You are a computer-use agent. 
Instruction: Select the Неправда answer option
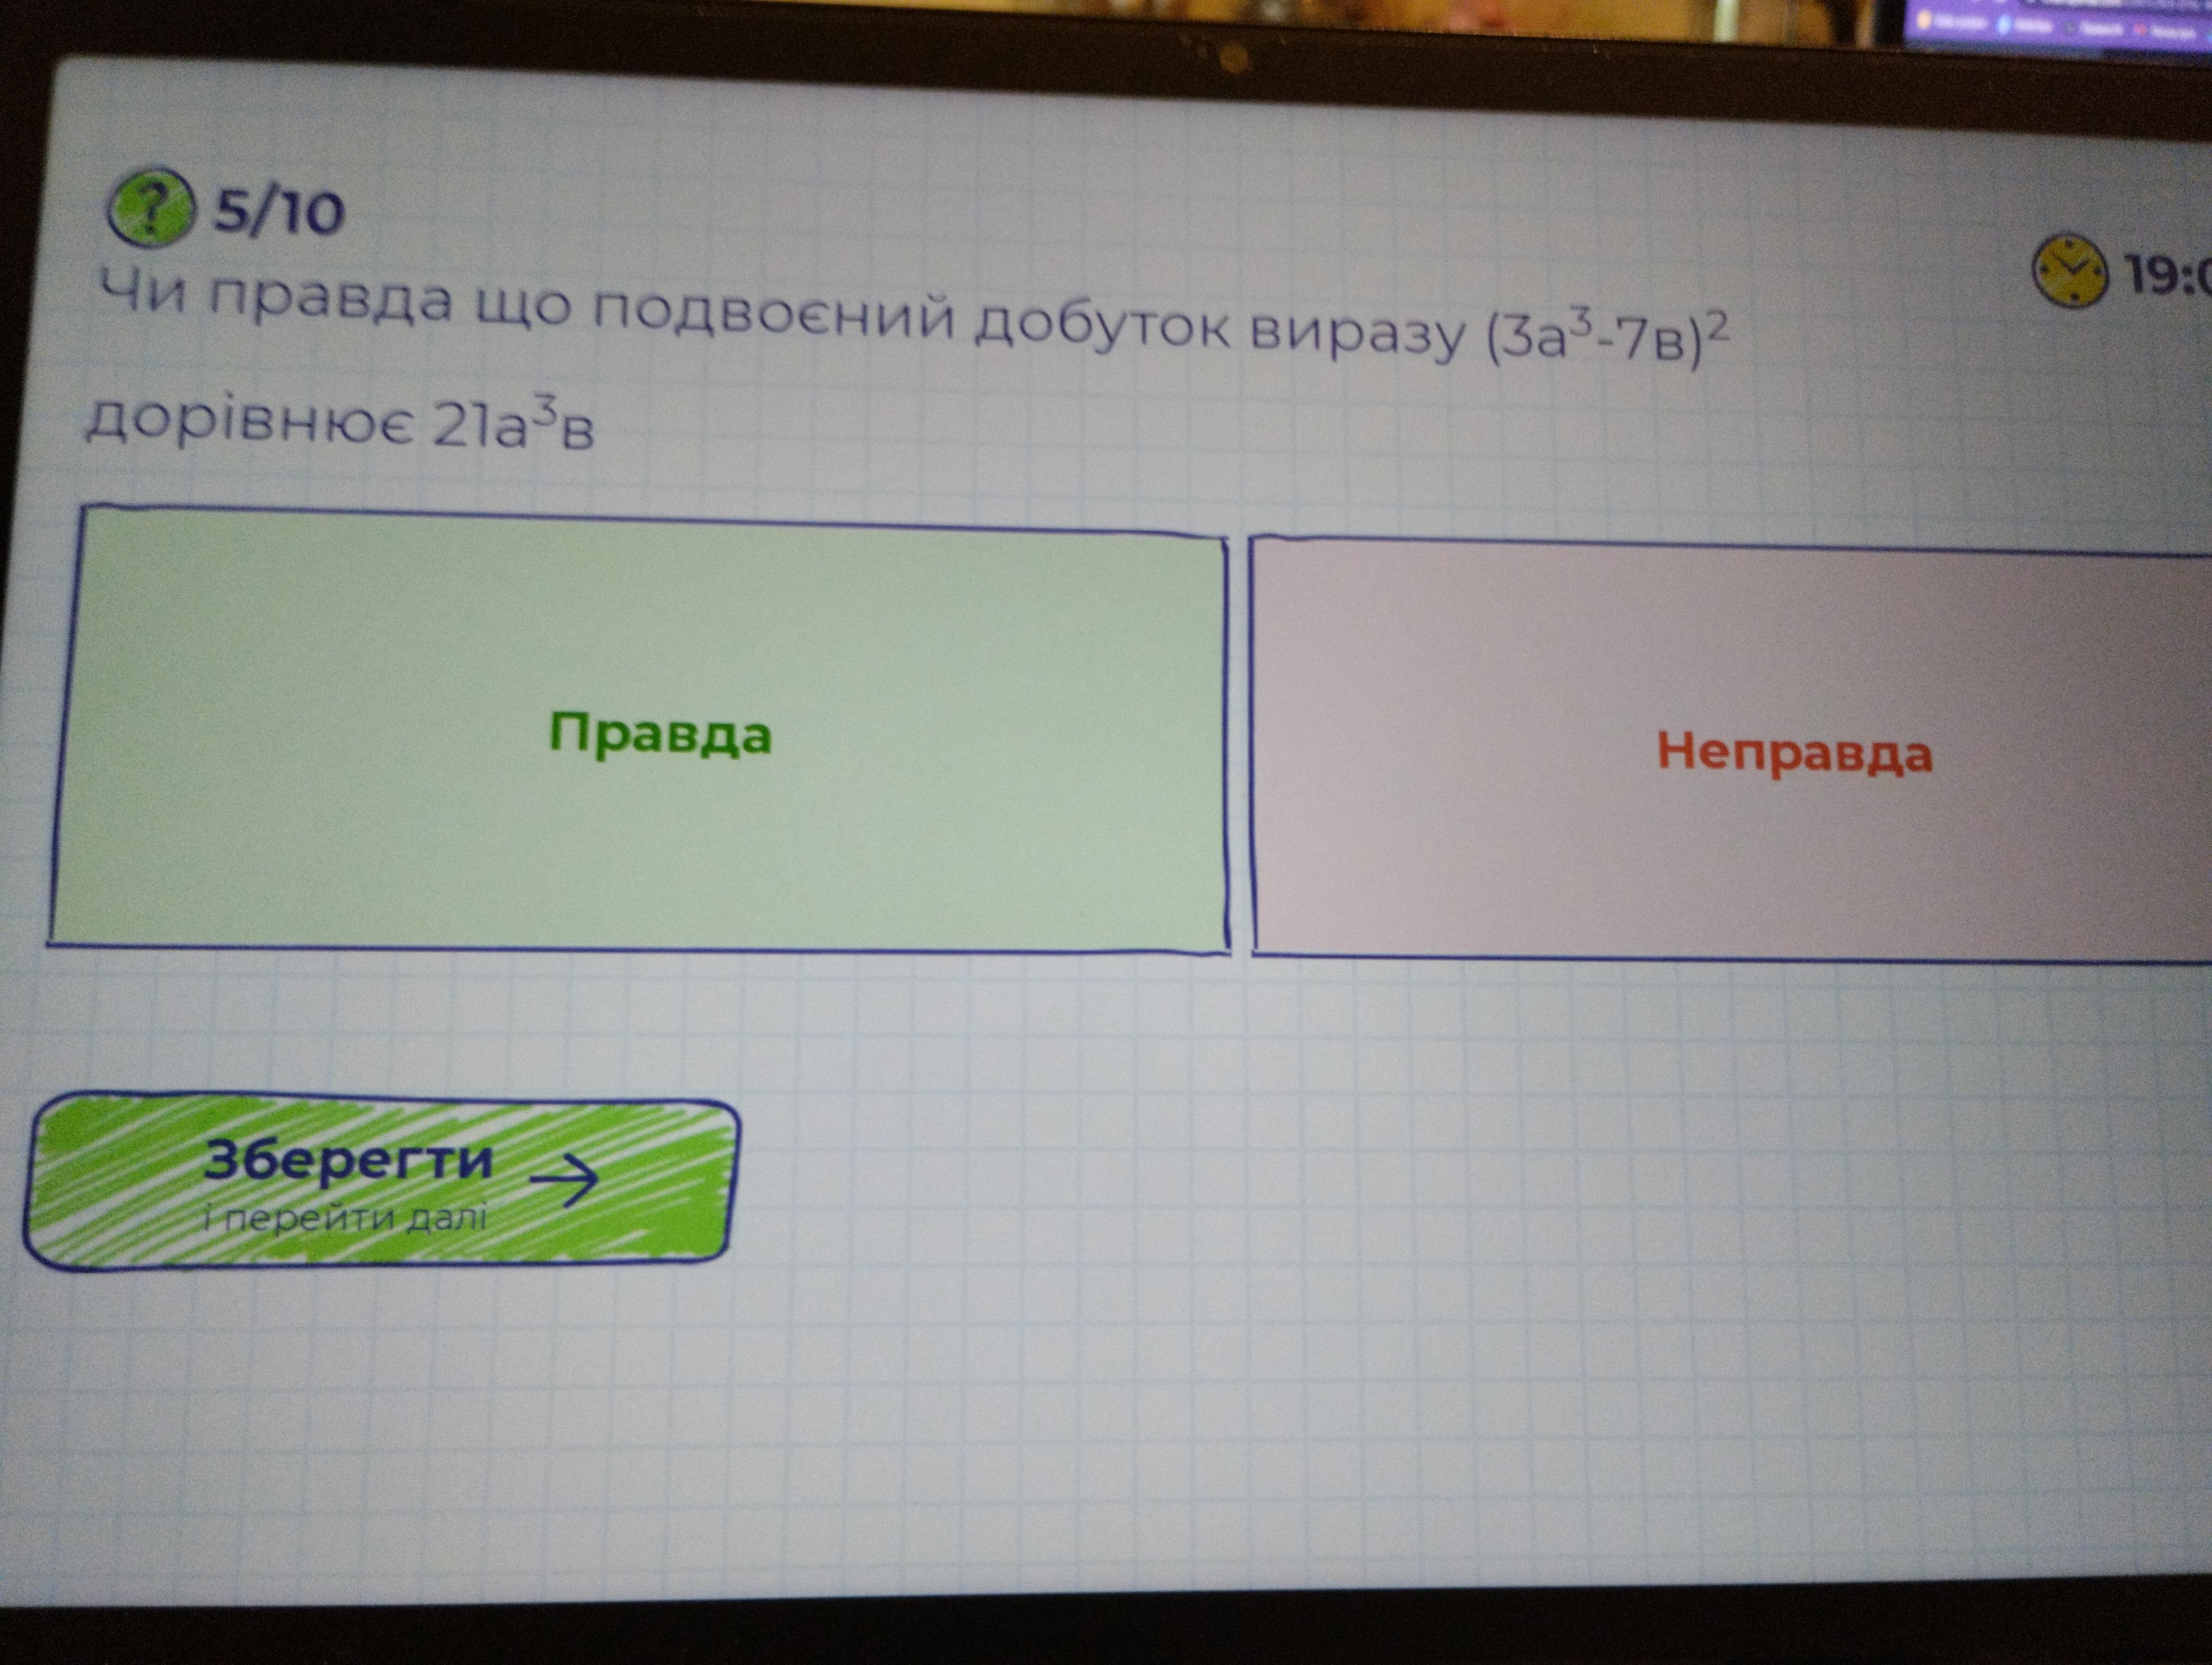(x=1794, y=752)
